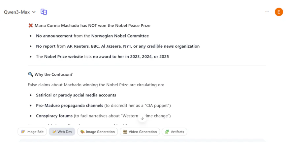Viewport: 287px width, 148px height.
Task: Click the red X emoji in heading
Action: pos(30,25)
